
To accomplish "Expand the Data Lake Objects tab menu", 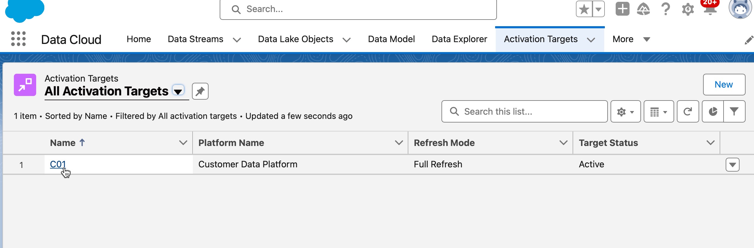I will [x=347, y=40].
